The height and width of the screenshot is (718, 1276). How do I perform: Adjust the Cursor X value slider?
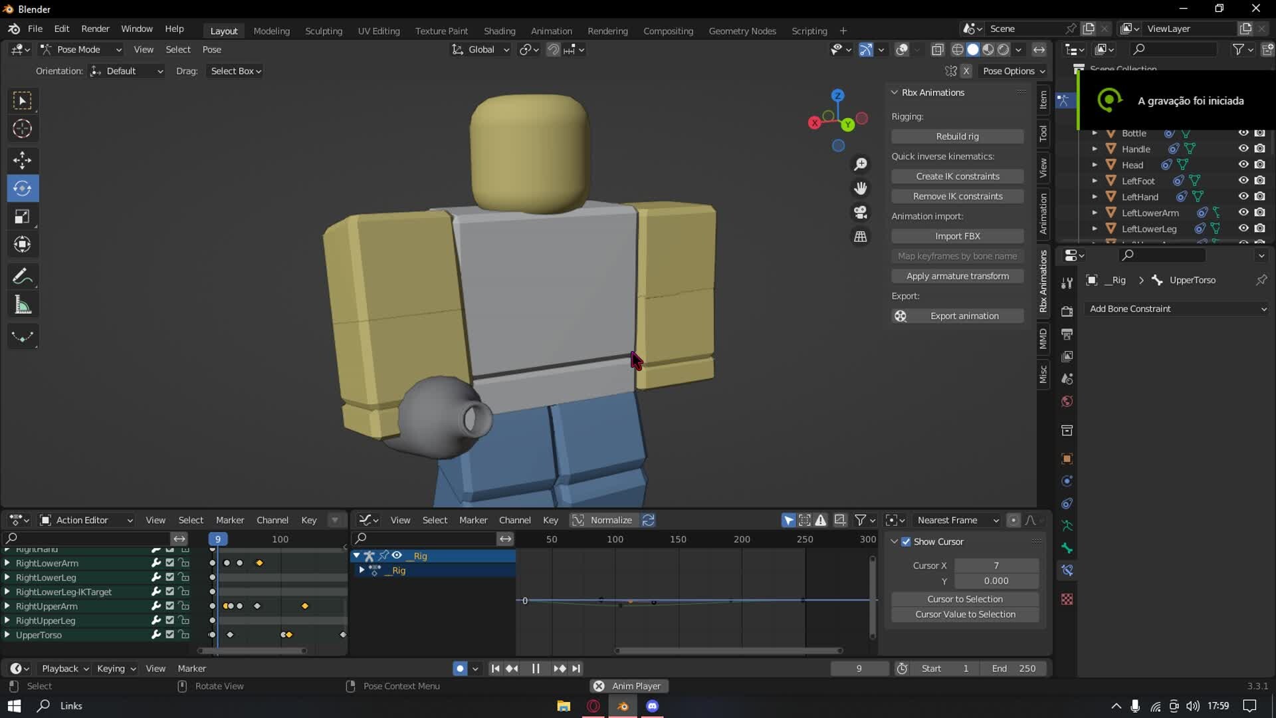point(996,566)
